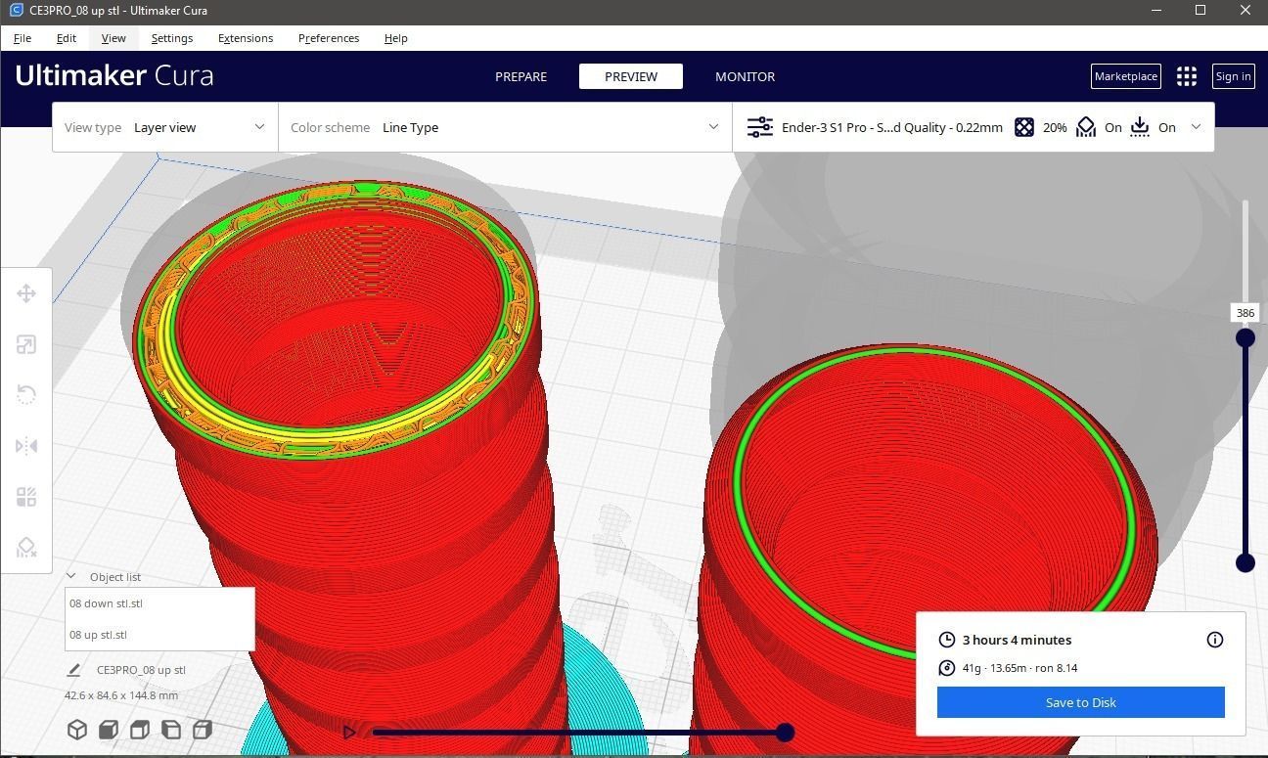1268x758 pixels.
Task: Open the Preferences menu
Action: coord(329,38)
